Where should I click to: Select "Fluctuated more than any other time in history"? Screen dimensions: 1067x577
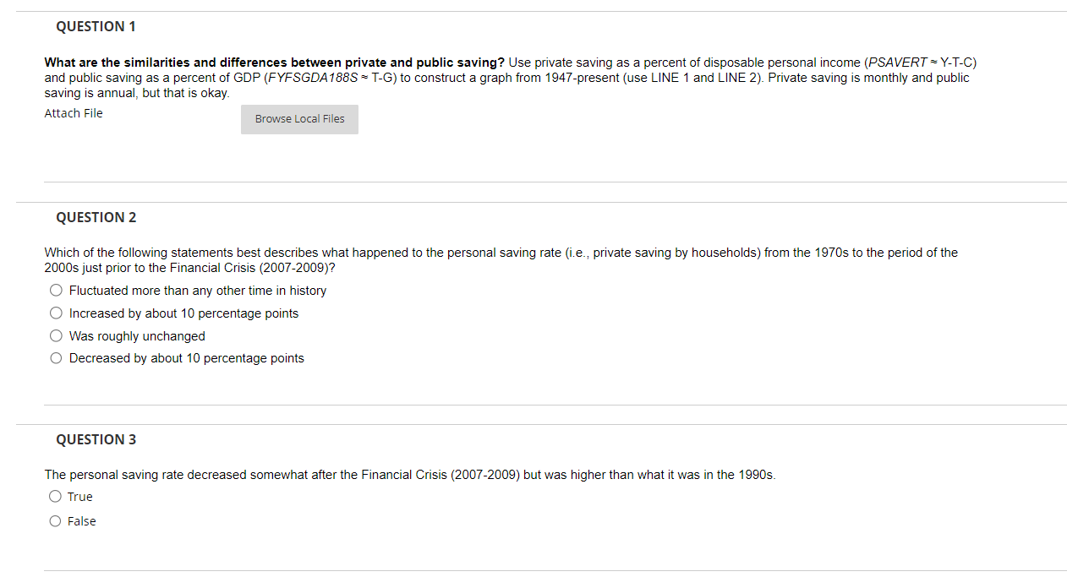56,290
